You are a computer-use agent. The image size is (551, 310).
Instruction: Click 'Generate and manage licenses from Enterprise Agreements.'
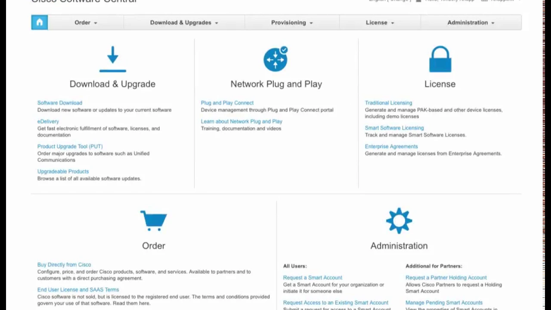(433, 153)
